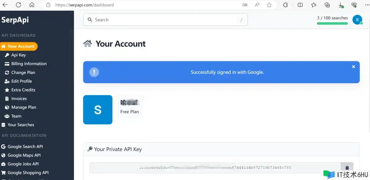
Task: Open the Team page
Action: (13, 116)
